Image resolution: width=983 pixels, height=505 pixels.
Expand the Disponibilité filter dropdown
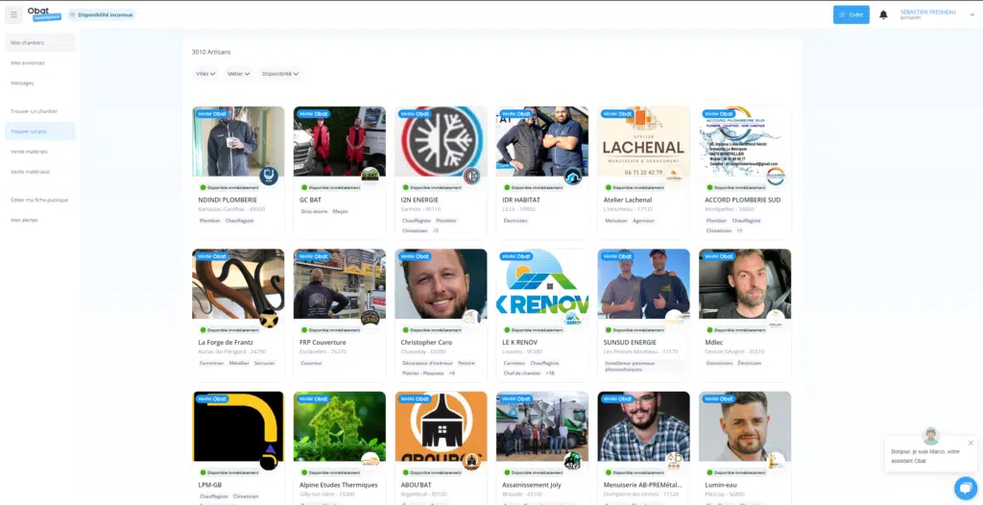(279, 73)
